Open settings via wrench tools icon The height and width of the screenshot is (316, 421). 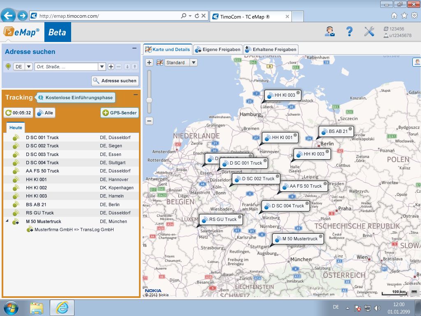coord(369,32)
